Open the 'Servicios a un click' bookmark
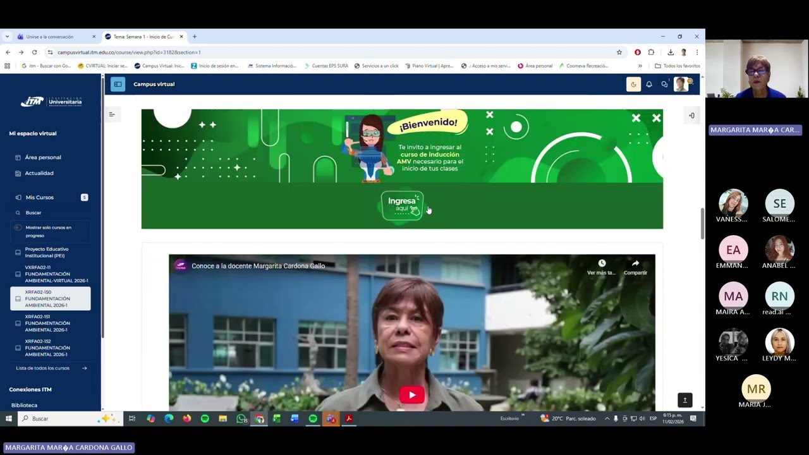 [376, 66]
